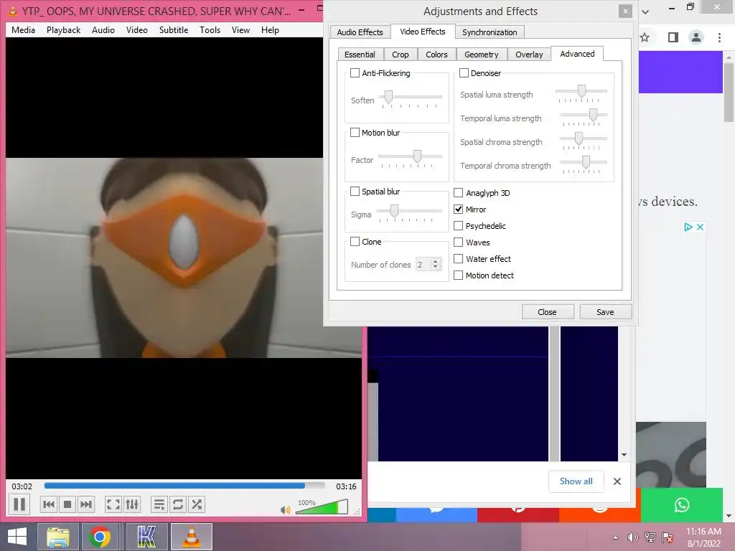
Task: Close the ad with its X icon
Action: click(x=700, y=227)
